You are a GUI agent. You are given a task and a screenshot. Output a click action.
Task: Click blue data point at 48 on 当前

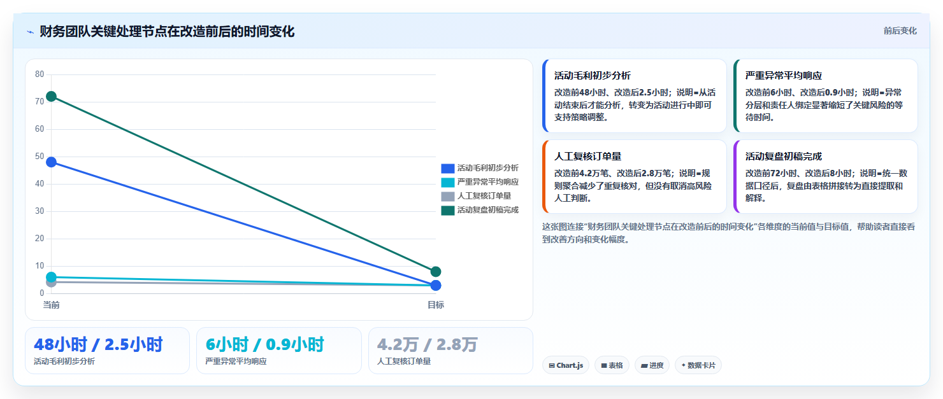(51, 162)
